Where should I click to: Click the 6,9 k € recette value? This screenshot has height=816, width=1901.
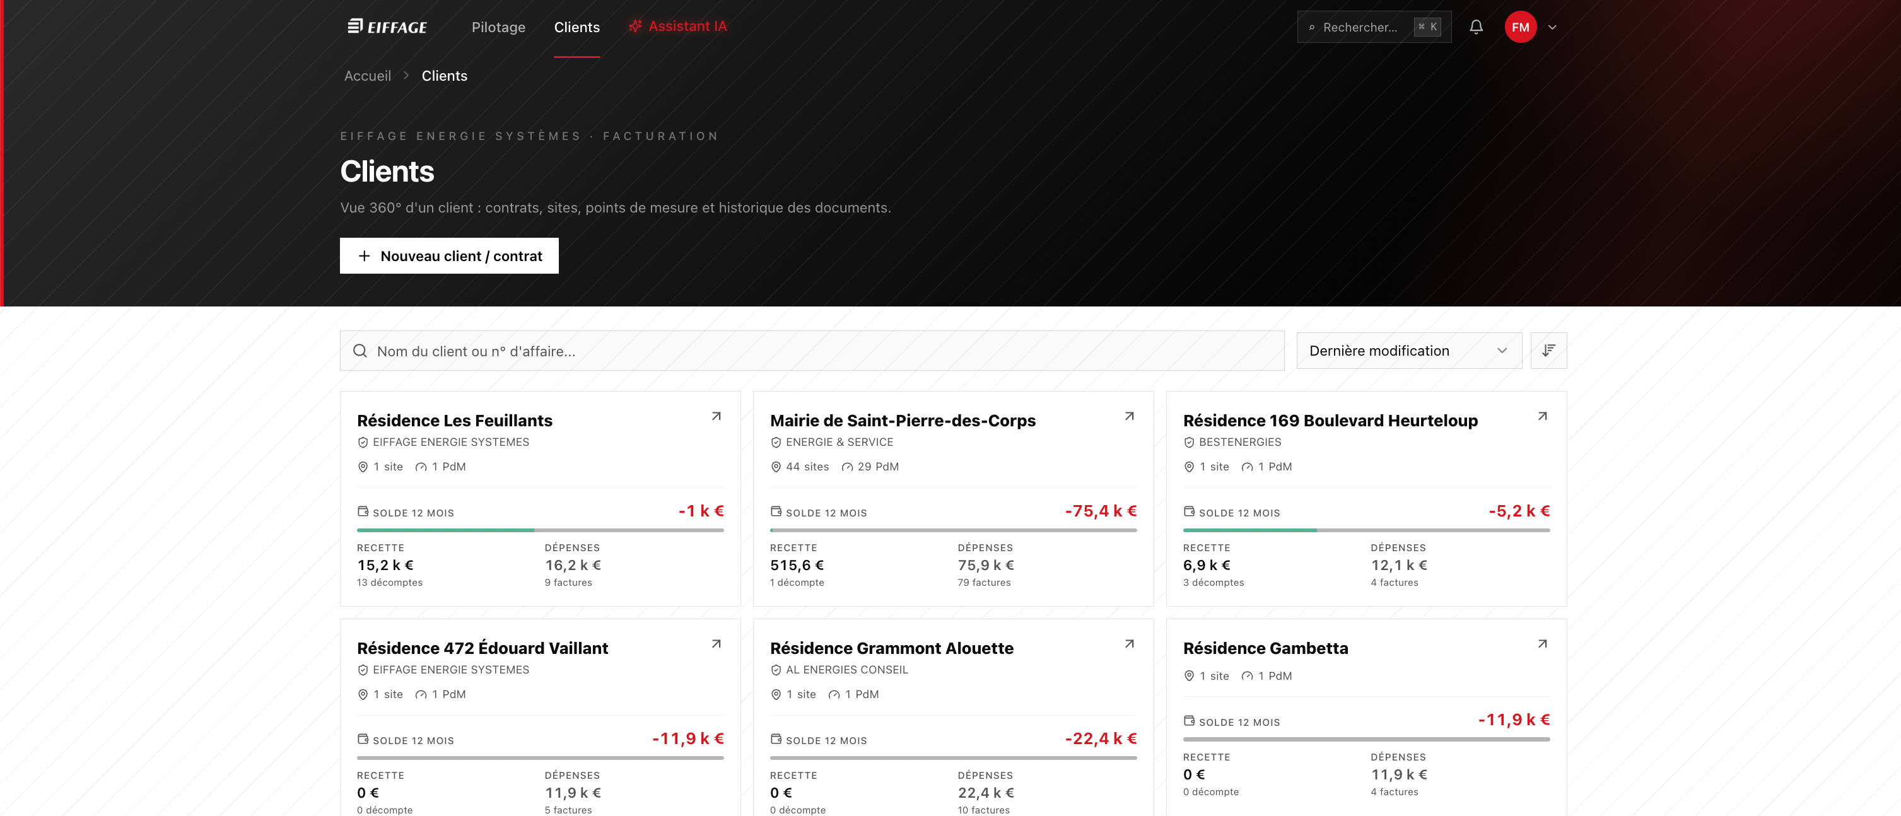click(1207, 566)
